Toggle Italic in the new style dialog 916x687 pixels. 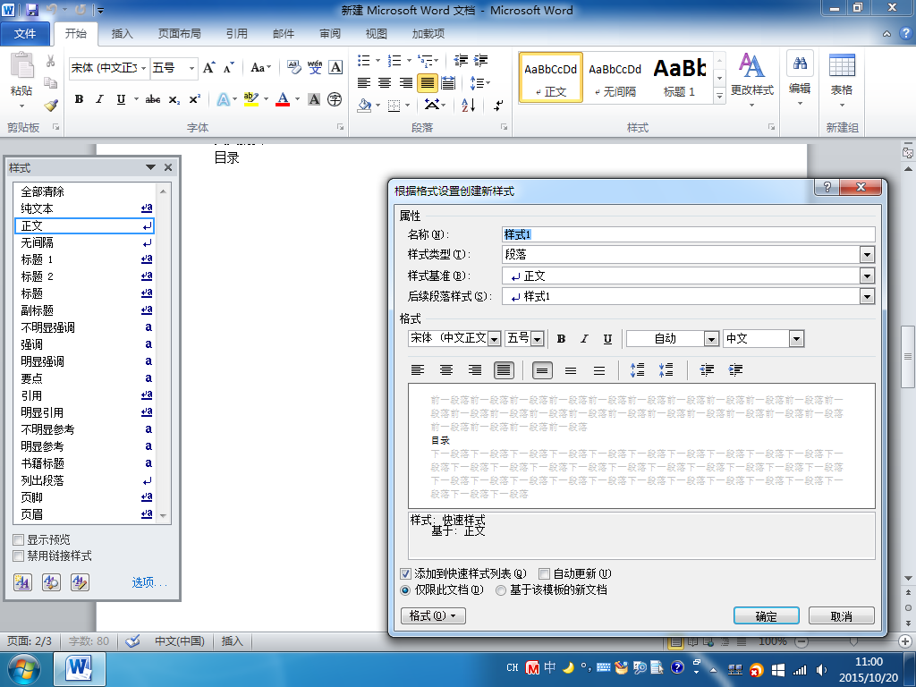[x=584, y=339]
